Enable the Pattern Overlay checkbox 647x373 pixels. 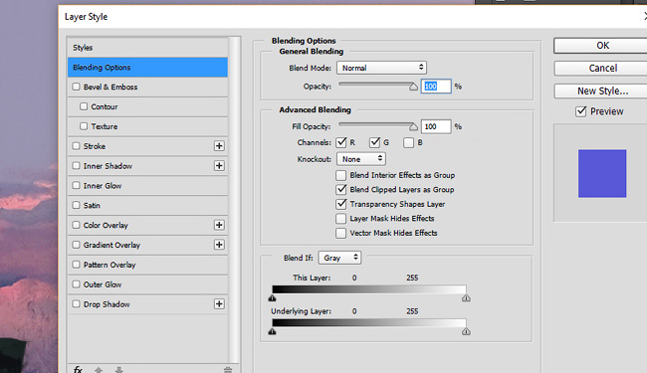(76, 265)
